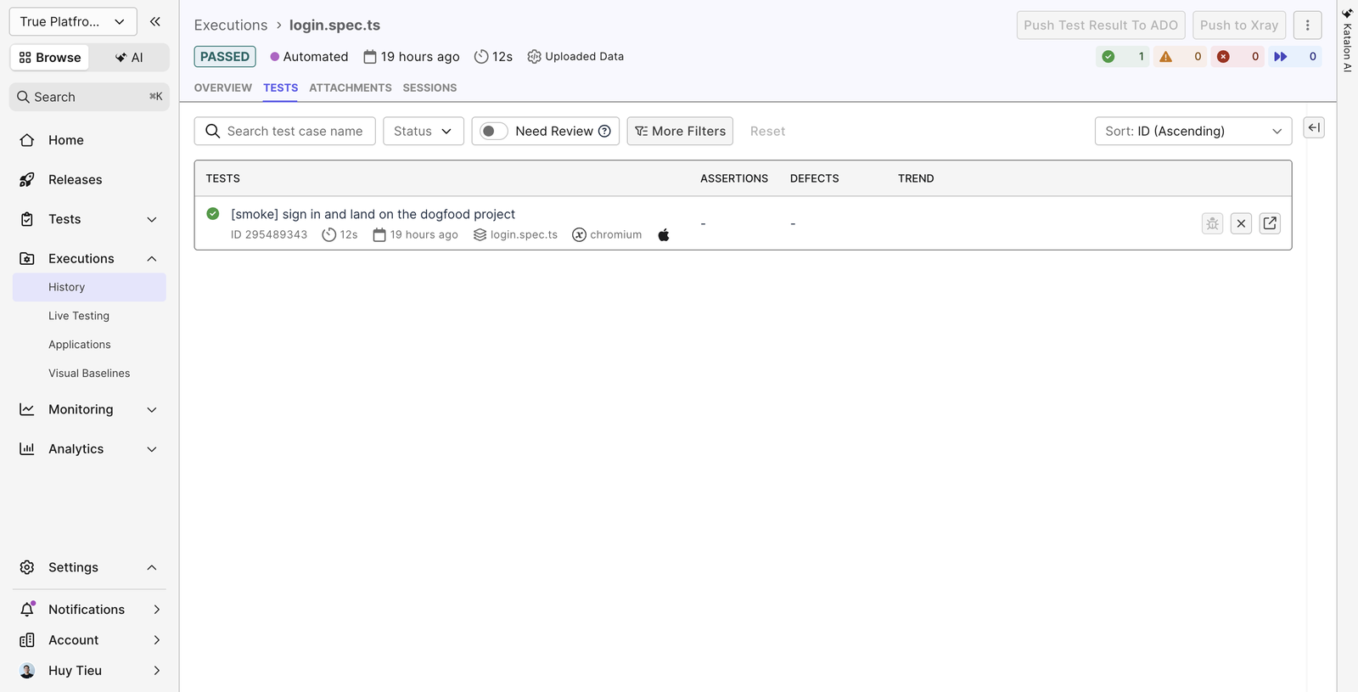Viewport: 1358px width, 692px height.
Task: Select the TESTS tab
Action: (280, 87)
